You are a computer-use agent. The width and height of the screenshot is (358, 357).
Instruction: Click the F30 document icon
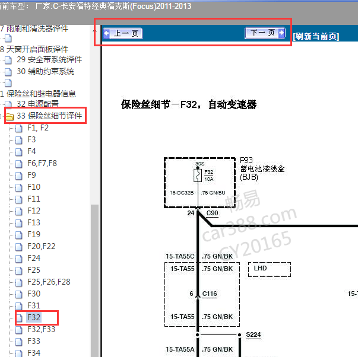[19, 294]
